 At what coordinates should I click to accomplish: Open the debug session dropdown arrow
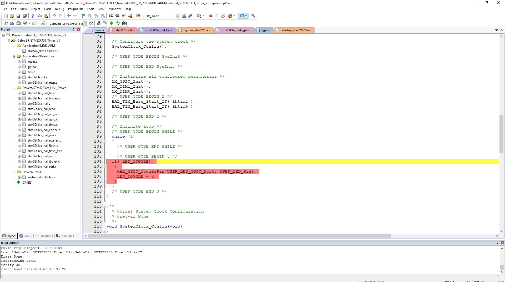click(203, 16)
